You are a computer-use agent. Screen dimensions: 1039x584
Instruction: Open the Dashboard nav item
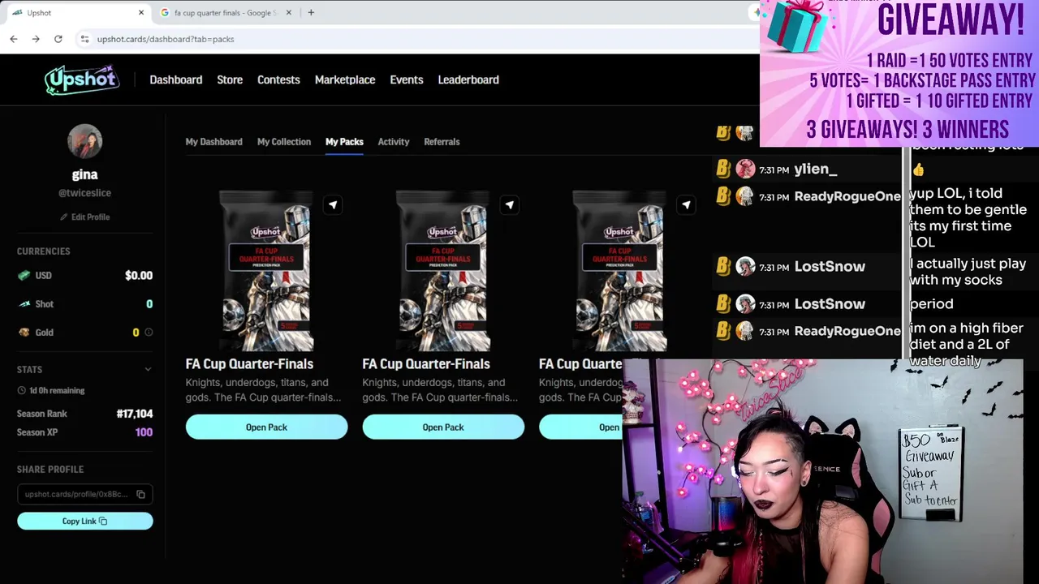pyautogui.click(x=176, y=79)
